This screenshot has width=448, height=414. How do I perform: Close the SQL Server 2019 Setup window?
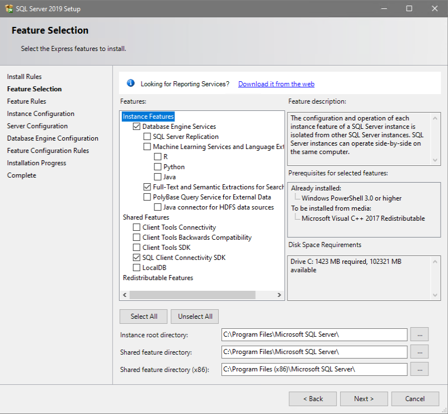pos(435,8)
